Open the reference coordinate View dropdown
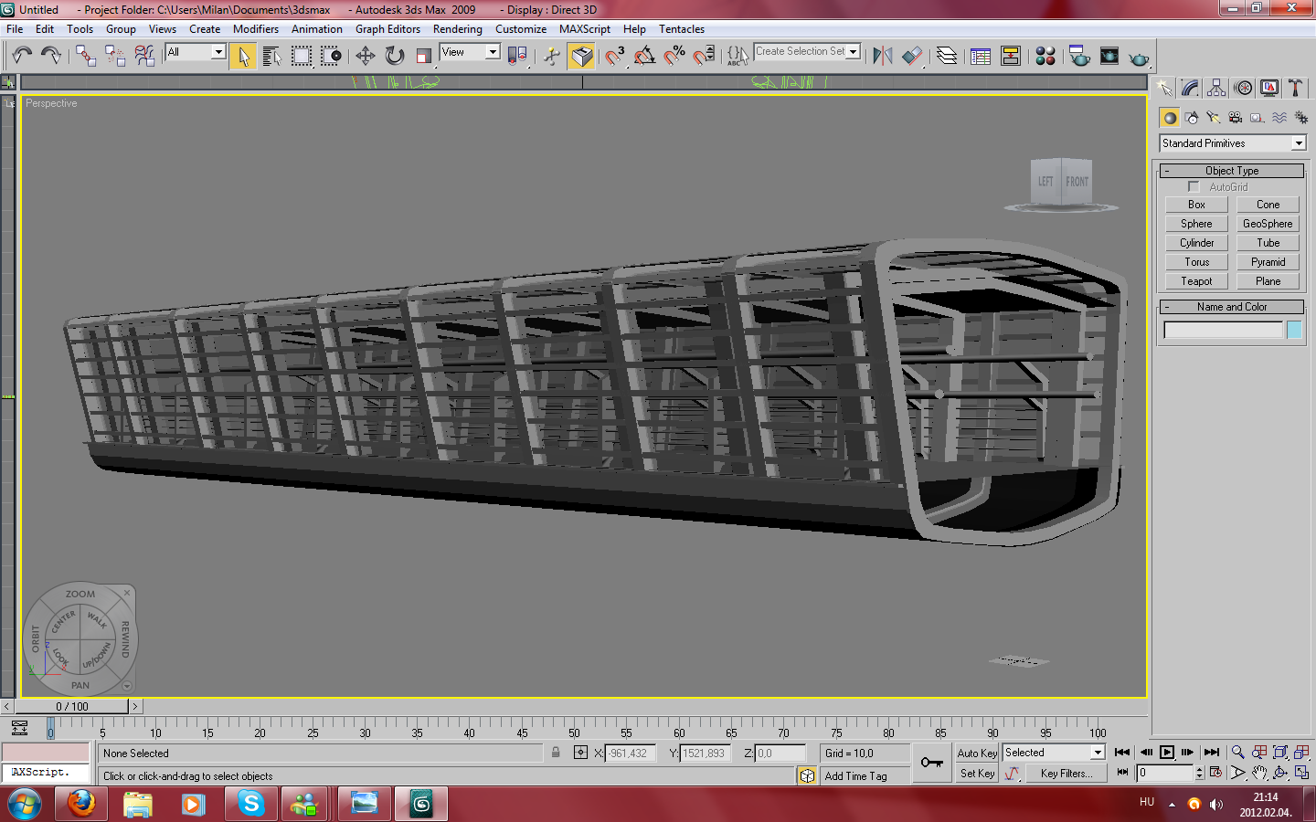 coord(470,52)
